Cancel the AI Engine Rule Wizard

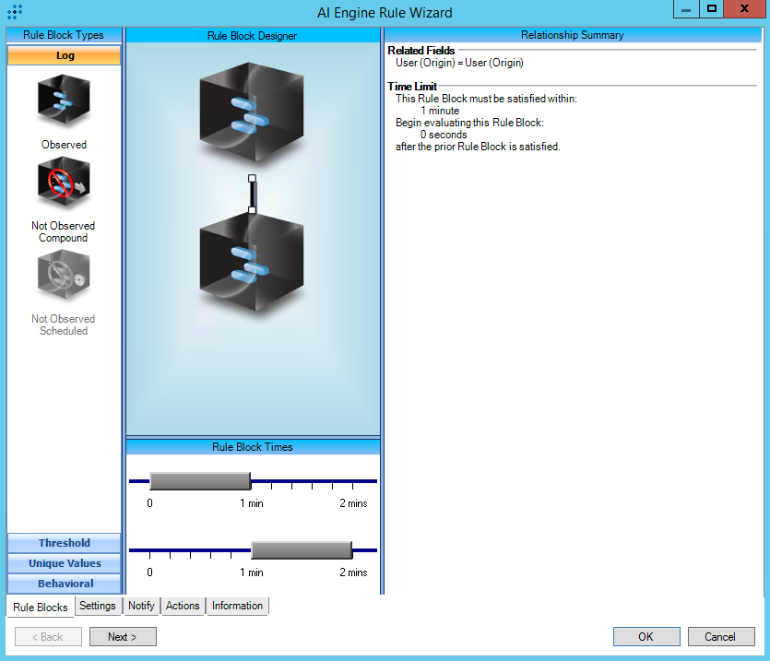pyautogui.click(x=720, y=637)
